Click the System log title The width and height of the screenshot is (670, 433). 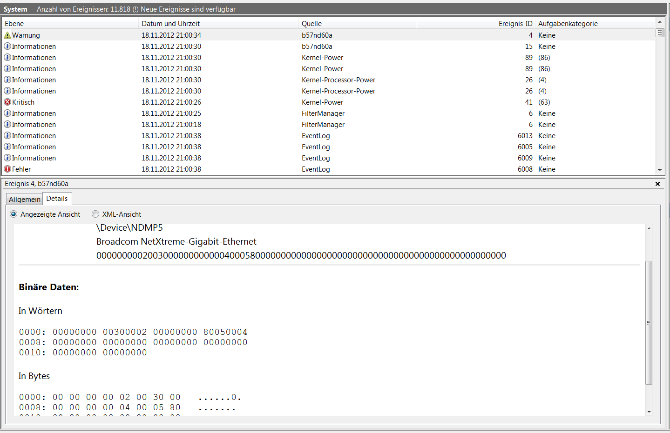[x=15, y=9]
